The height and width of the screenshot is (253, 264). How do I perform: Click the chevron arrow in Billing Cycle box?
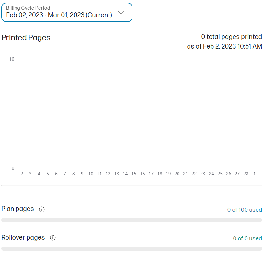point(121,13)
